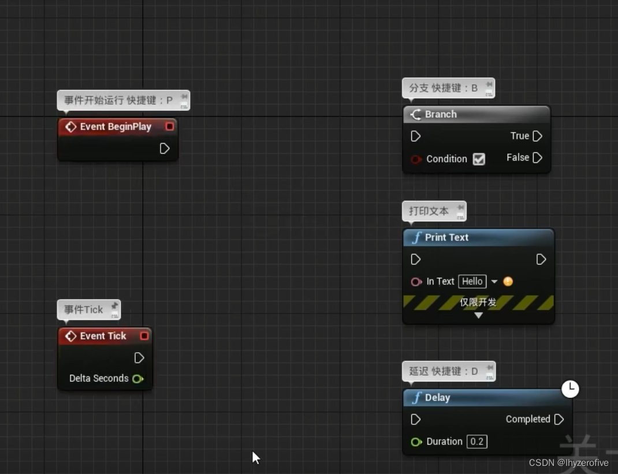
Task: Click the red Condition input pin
Action: [417, 159]
